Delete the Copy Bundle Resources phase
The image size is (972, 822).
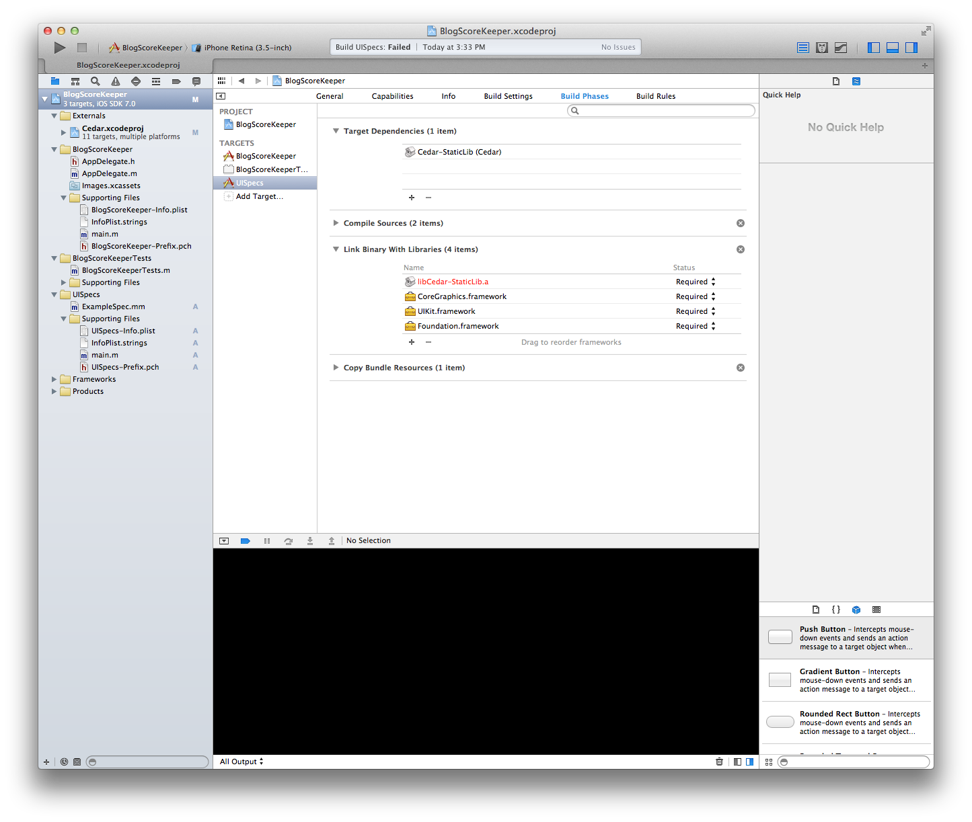741,368
